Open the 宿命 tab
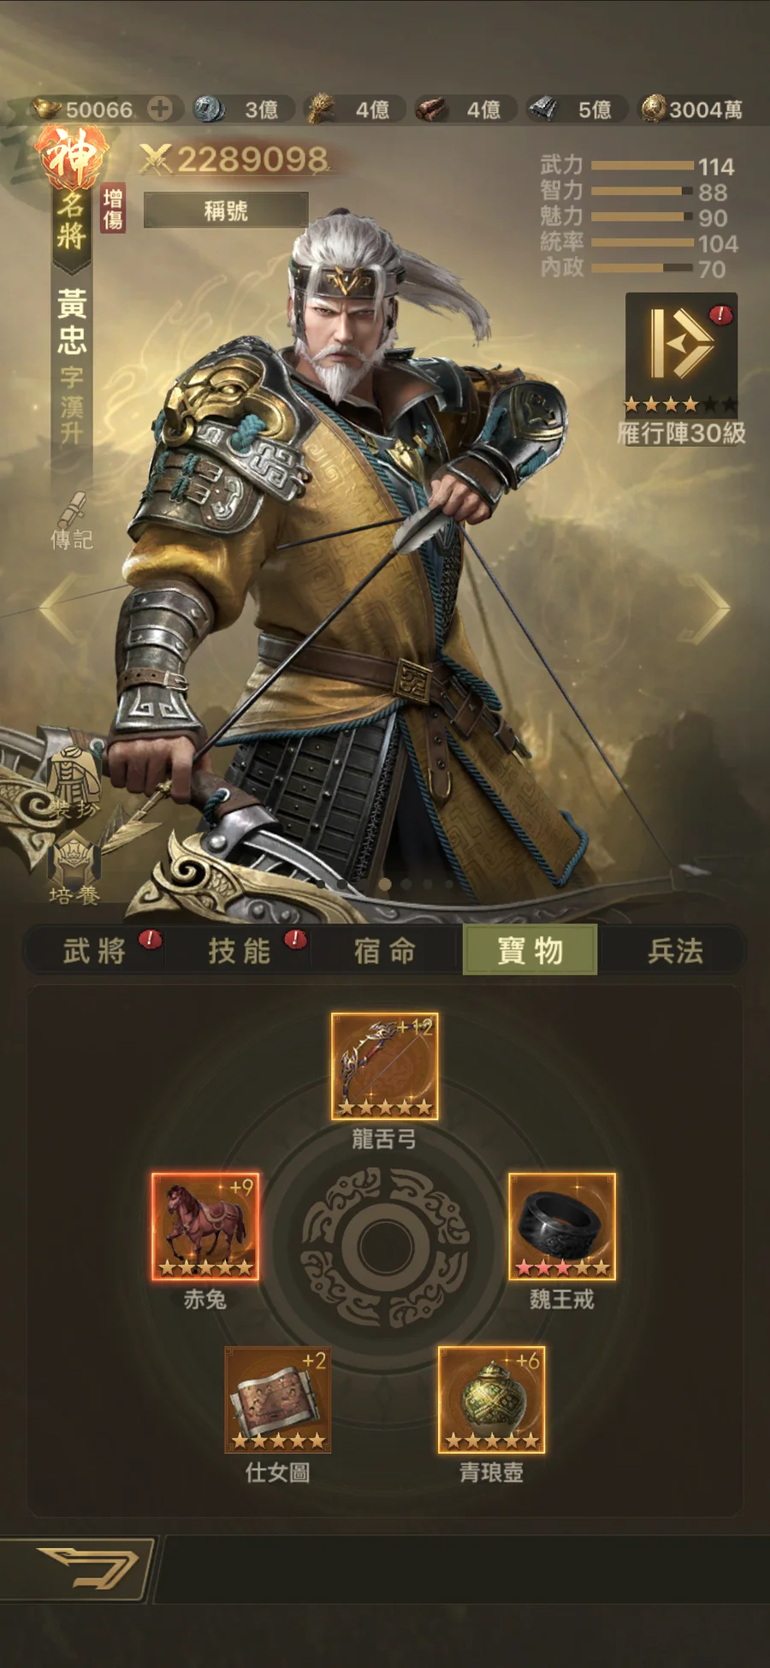 point(385,950)
